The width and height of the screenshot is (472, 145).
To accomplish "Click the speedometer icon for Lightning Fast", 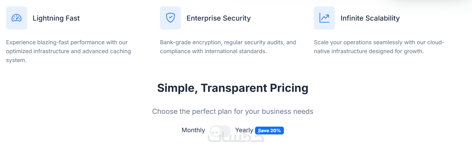I will click(17, 18).
